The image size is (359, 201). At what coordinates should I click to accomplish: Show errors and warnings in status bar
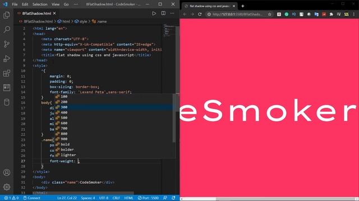[x=11, y=198]
